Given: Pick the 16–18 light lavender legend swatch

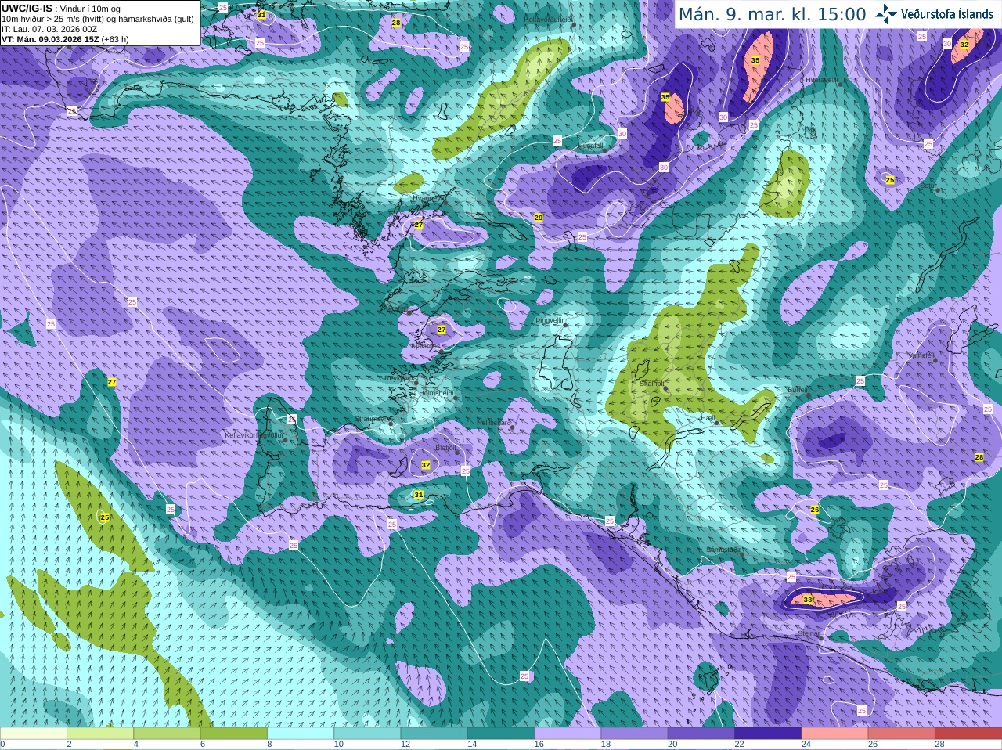Looking at the screenshot, I should (568, 734).
